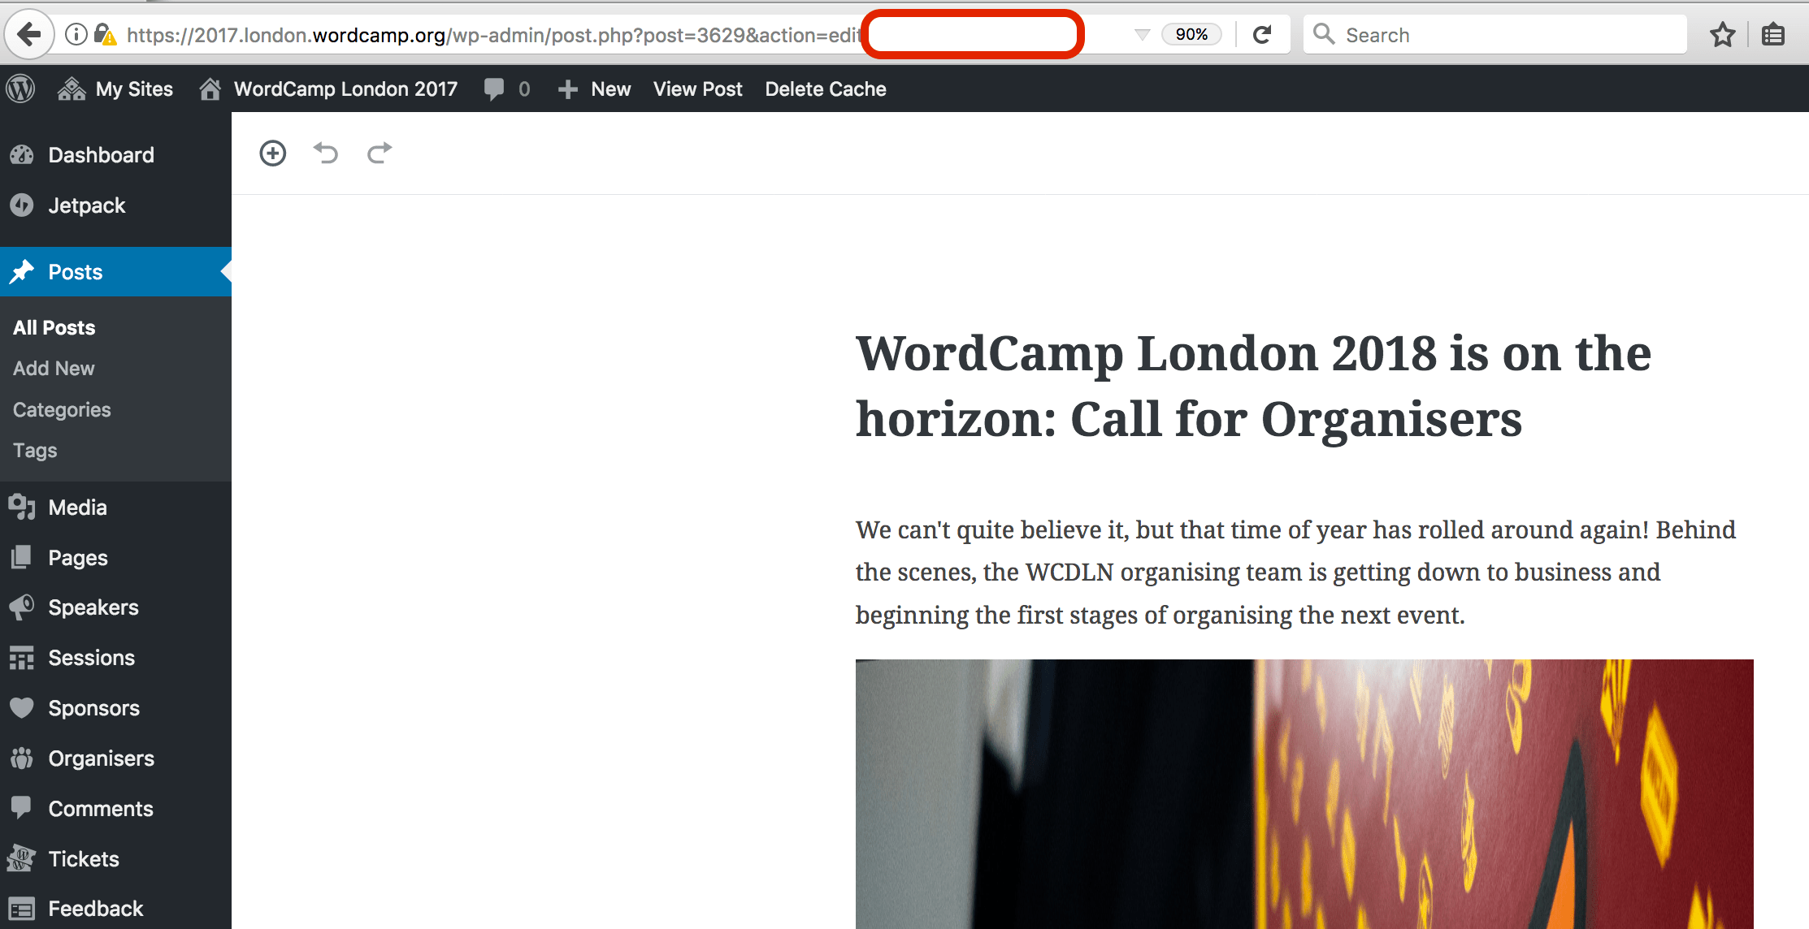Screen dimensions: 1809x929
Task: Reset the 90% zoom level indicator
Action: [x=1191, y=34]
